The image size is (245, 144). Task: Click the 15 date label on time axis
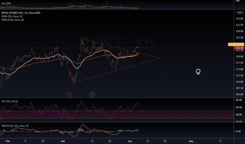[92, 141]
